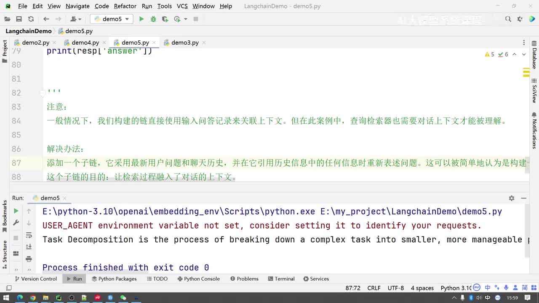Open the File menu

pos(23,6)
